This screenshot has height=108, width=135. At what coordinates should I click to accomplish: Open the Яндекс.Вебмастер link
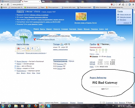pos(98,78)
